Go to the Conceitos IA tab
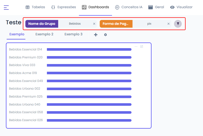The width and height of the screenshot is (203, 136). 129,7
